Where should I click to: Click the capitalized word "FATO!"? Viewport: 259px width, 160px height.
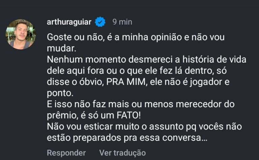(126, 116)
